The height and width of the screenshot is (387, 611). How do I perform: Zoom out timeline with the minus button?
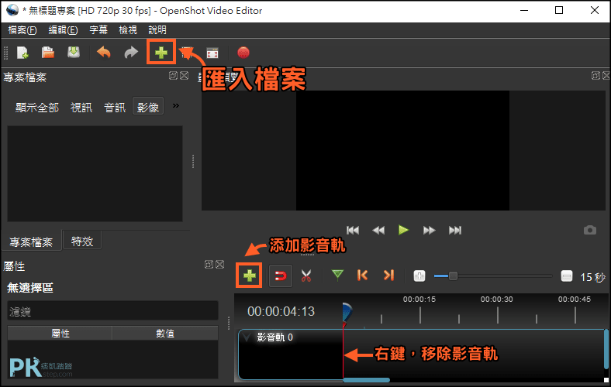coord(567,276)
